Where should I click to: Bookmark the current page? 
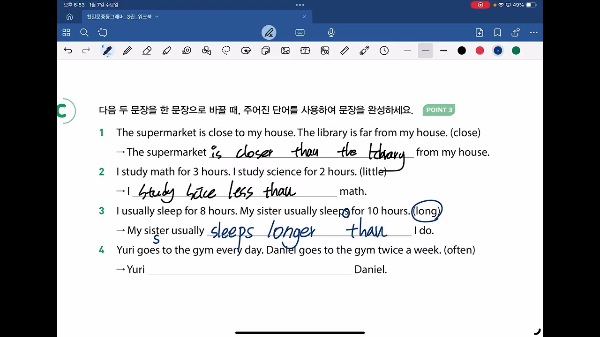click(x=497, y=32)
